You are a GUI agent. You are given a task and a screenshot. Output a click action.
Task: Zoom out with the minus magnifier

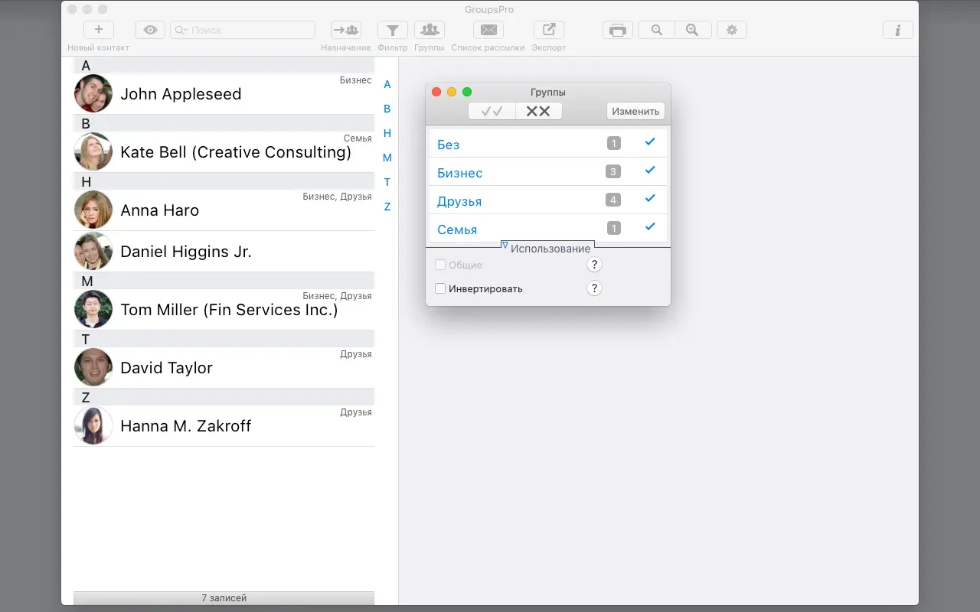[657, 30]
